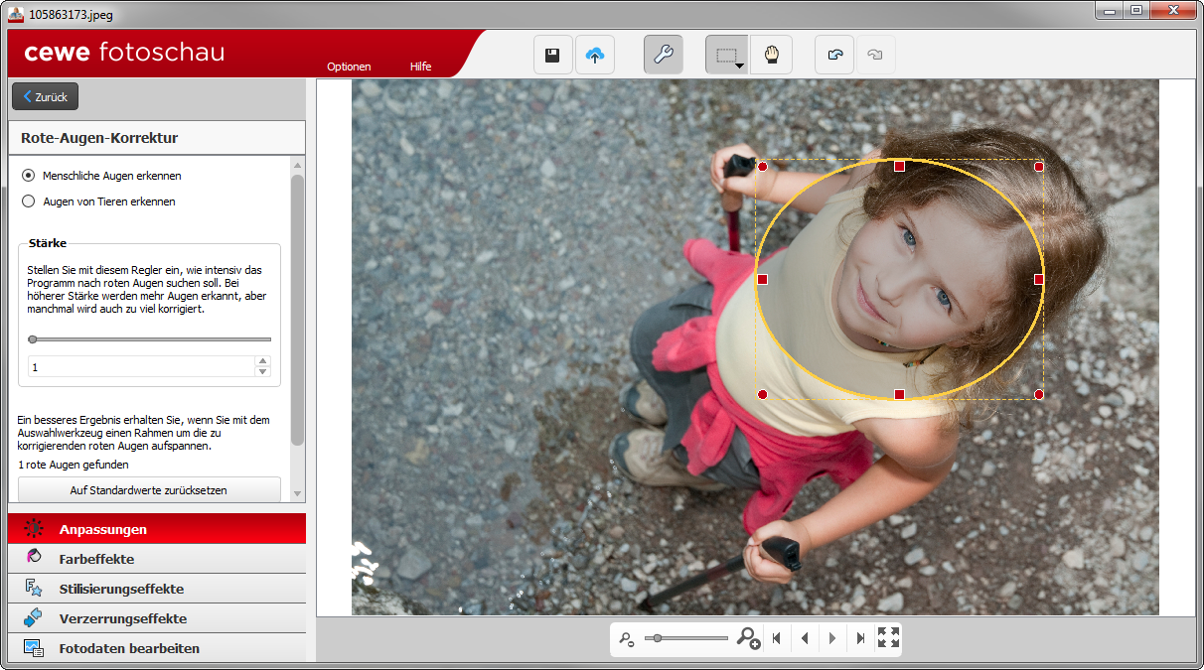Select 'Augen von Tieren erkennen' option

[x=29, y=201]
